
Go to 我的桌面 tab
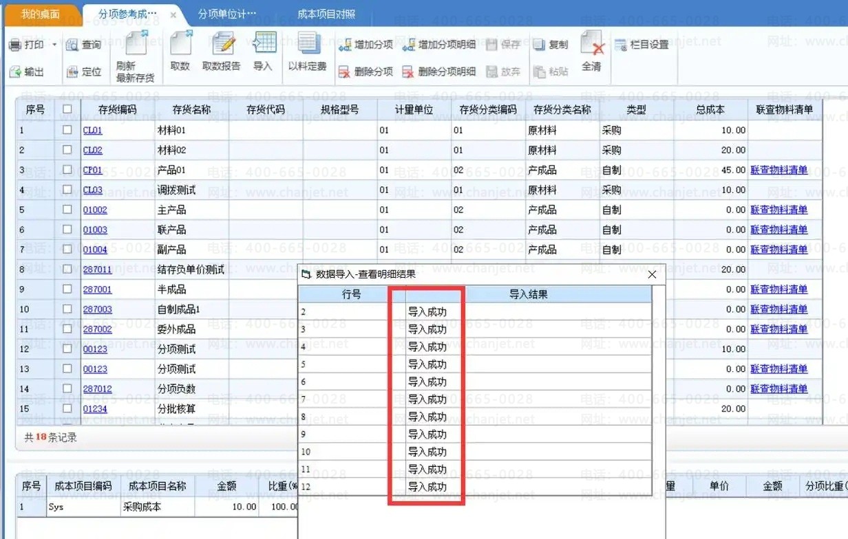tap(40, 14)
